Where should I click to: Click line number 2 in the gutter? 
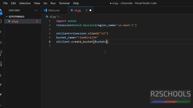(x=49, y=25)
